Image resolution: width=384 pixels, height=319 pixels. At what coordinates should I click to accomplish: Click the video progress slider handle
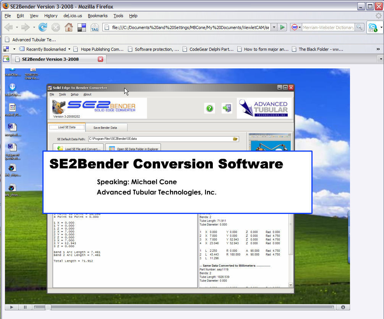click(x=48, y=307)
